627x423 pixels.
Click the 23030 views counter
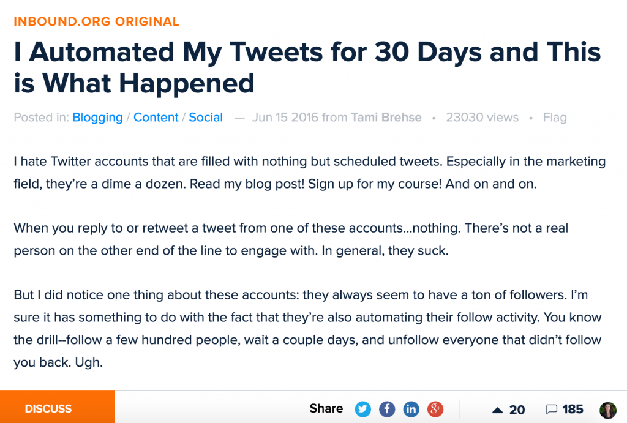click(x=482, y=117)
